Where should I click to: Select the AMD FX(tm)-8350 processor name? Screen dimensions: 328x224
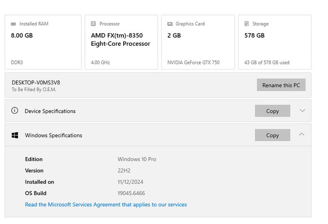120,40
